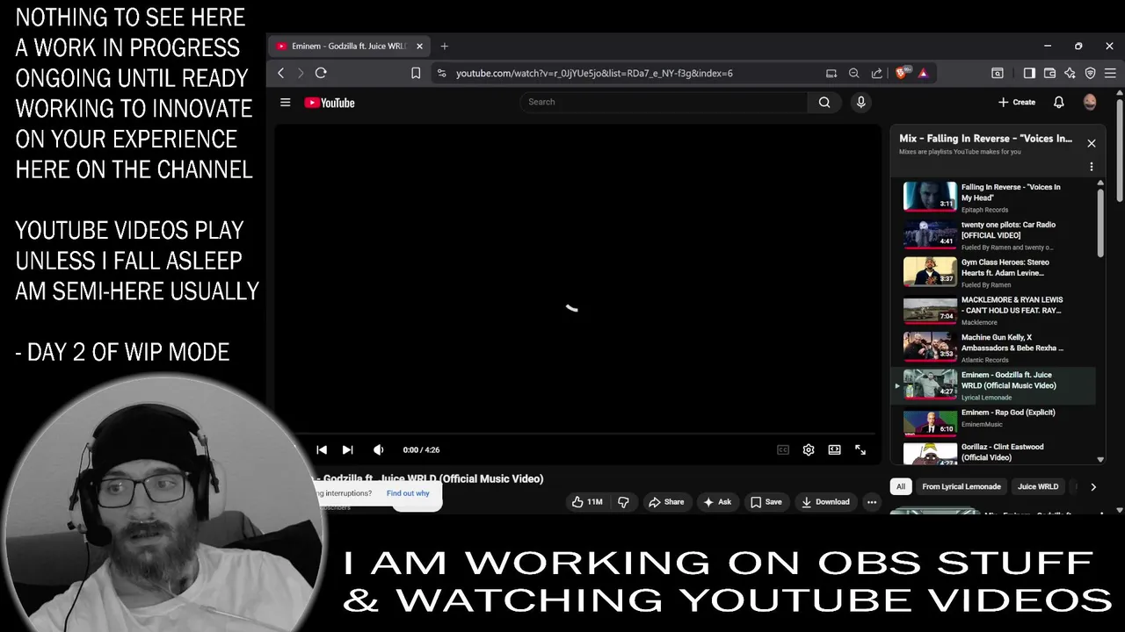Open the Brave Wallet icon

[1049, 74]
